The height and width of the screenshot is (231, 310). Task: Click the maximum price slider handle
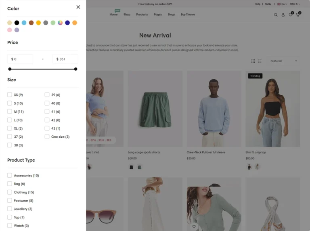point(76,69)
